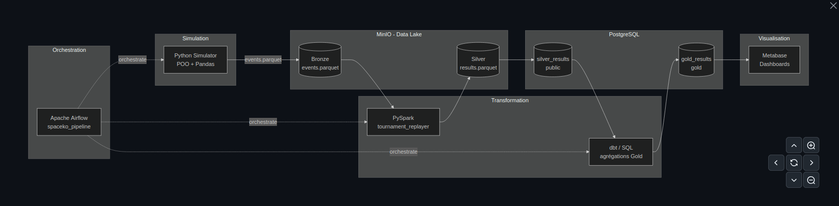Screen dimensions: 839x206
Task: Close the diagram viewer with the X
Action: [833, 6]
